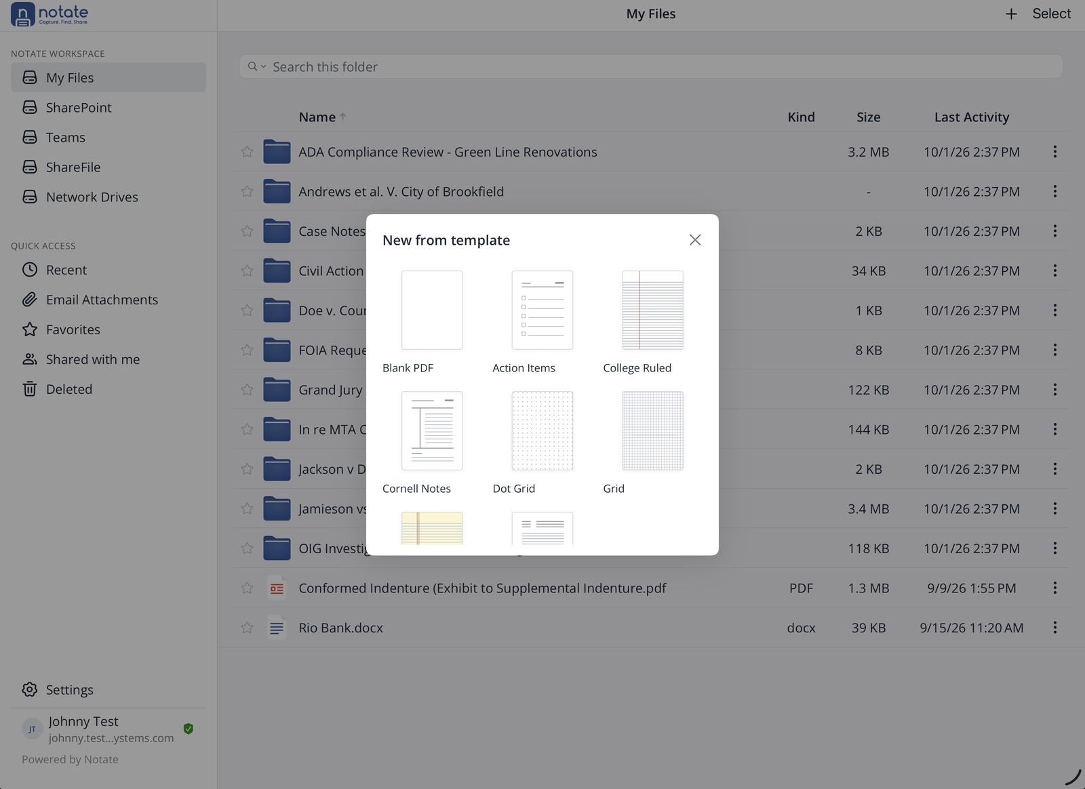The image size is (1085, 789).
Task: Sort by Size column header
Action: coord(869,117)
